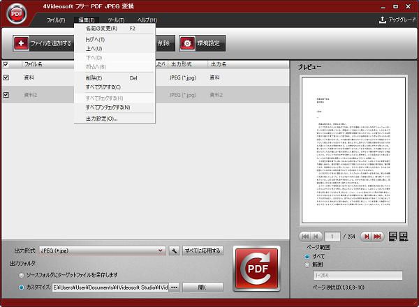Click the large red PDF convert button
The height and width of the screenshot is (307, 419).
pos(256,270)
